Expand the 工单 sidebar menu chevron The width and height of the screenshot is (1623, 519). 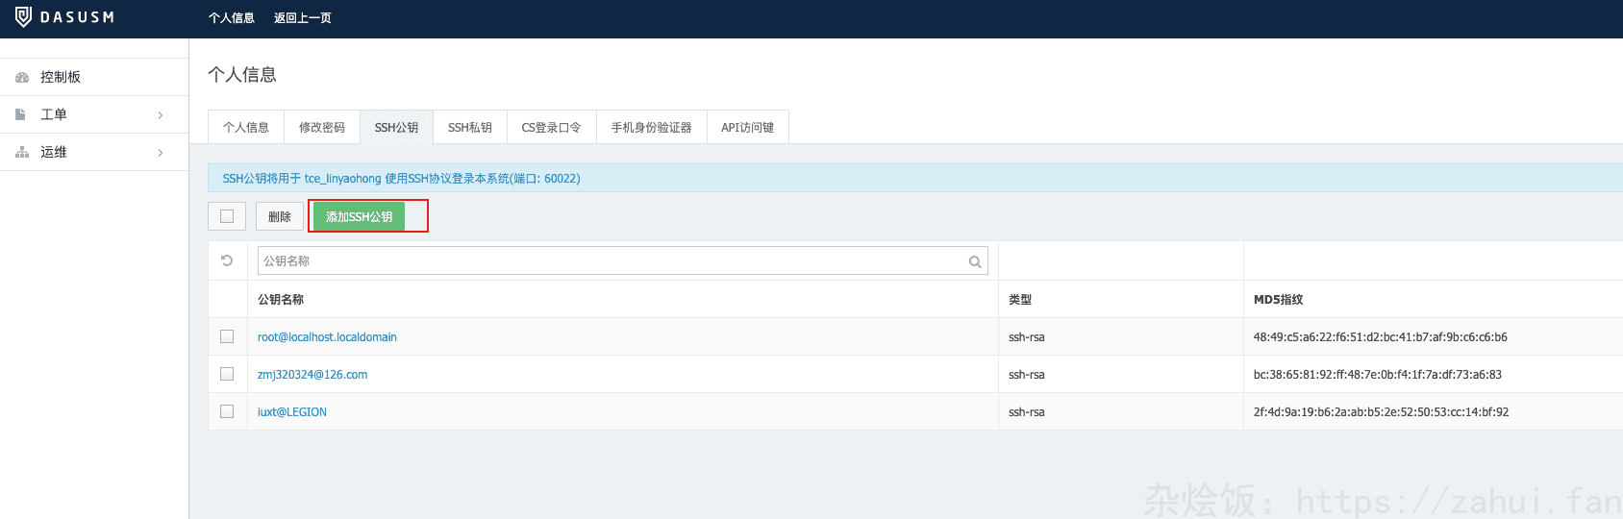point(161,115)
